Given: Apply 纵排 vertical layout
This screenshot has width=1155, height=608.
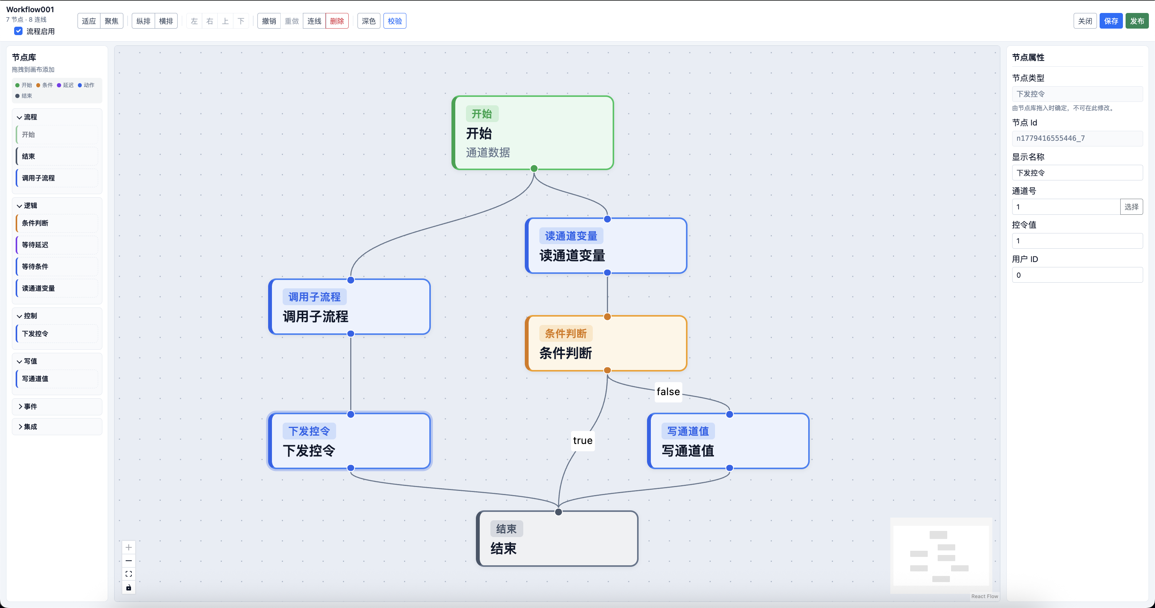Looking at the screenshot, I should tap(144, 21).
